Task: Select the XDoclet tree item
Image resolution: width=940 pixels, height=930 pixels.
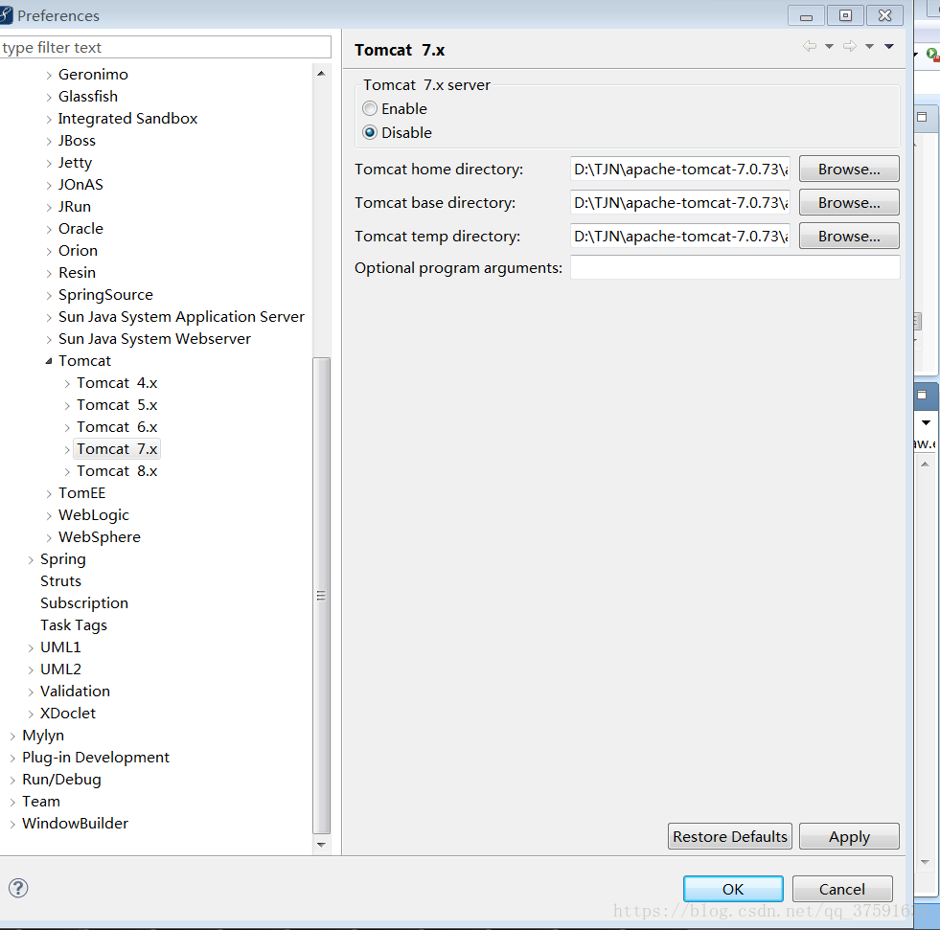Action: click(68, 714)
